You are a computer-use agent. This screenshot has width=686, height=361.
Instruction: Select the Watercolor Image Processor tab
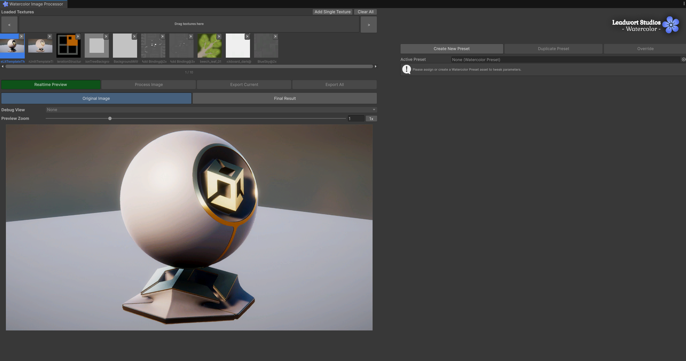34,4
